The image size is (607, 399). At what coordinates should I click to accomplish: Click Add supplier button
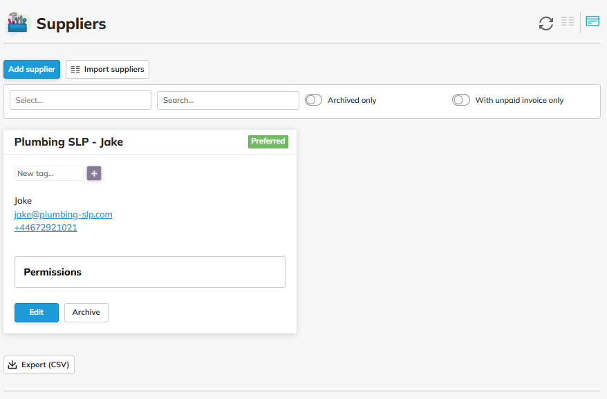tap(32, 70)
